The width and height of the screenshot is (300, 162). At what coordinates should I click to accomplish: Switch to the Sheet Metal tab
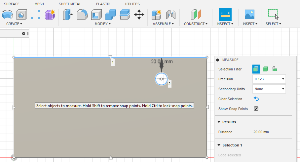tap(70, 4)
